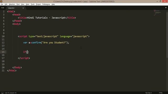Open the Tools menu
This screenshot has width=168, height=94.
click(x=33, y=4)
